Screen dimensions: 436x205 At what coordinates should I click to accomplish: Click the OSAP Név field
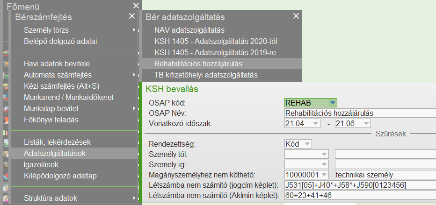click(x=360, y=113)
